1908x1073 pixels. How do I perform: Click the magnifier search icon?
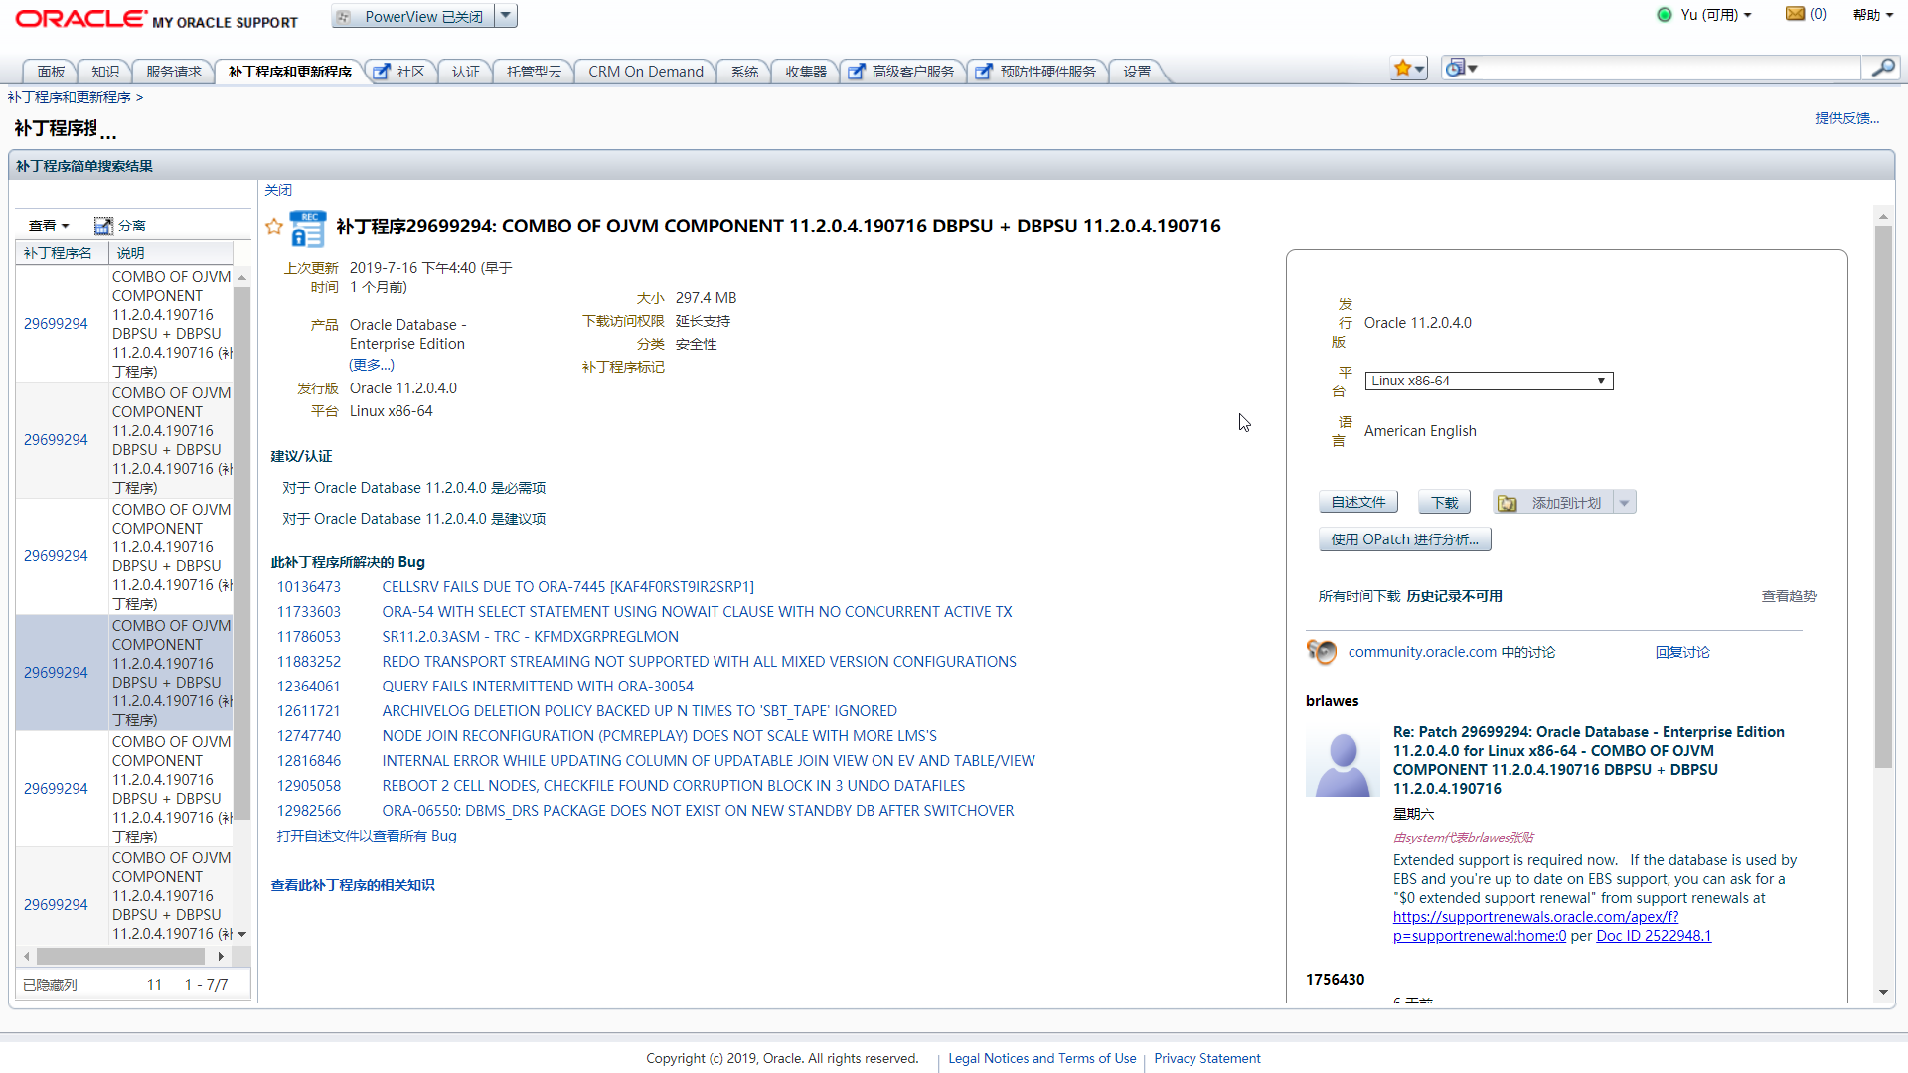(x=1884, y=68)
